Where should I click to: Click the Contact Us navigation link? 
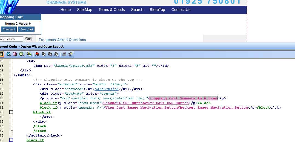pyautogui.click(x=181, y=10)
